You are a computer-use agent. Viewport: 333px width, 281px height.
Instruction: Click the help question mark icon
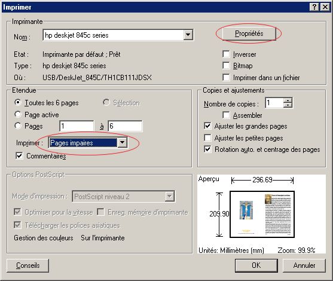(x=314, y=7)
